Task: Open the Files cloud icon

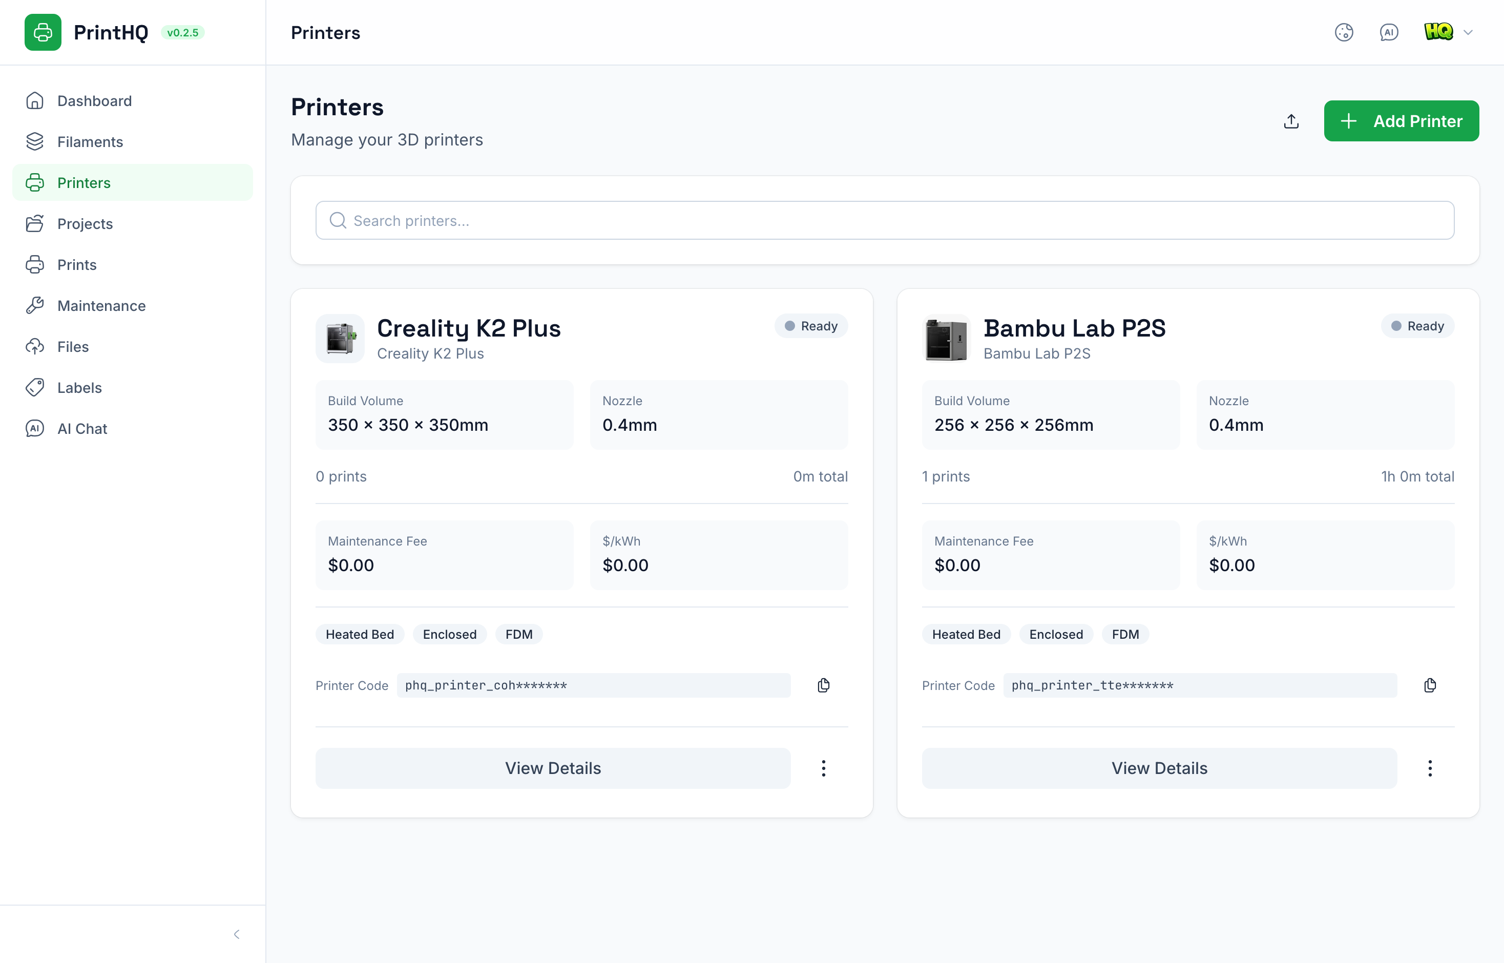Action: click(x=35, y=346)
